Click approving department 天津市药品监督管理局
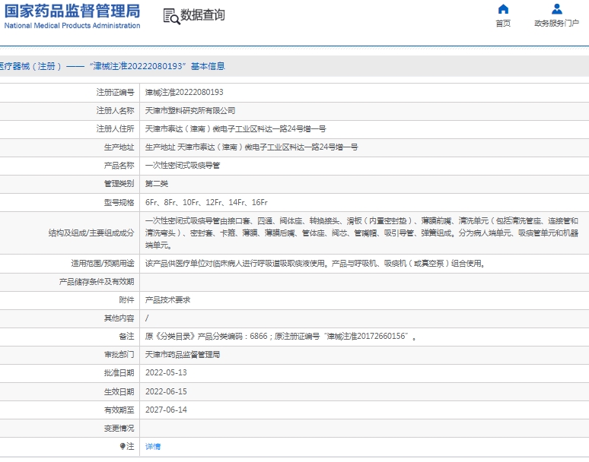This screenshot has width=589, height=462. click(183, 355)
